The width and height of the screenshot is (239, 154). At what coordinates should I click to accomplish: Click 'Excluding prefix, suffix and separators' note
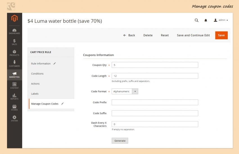(131, 81)
